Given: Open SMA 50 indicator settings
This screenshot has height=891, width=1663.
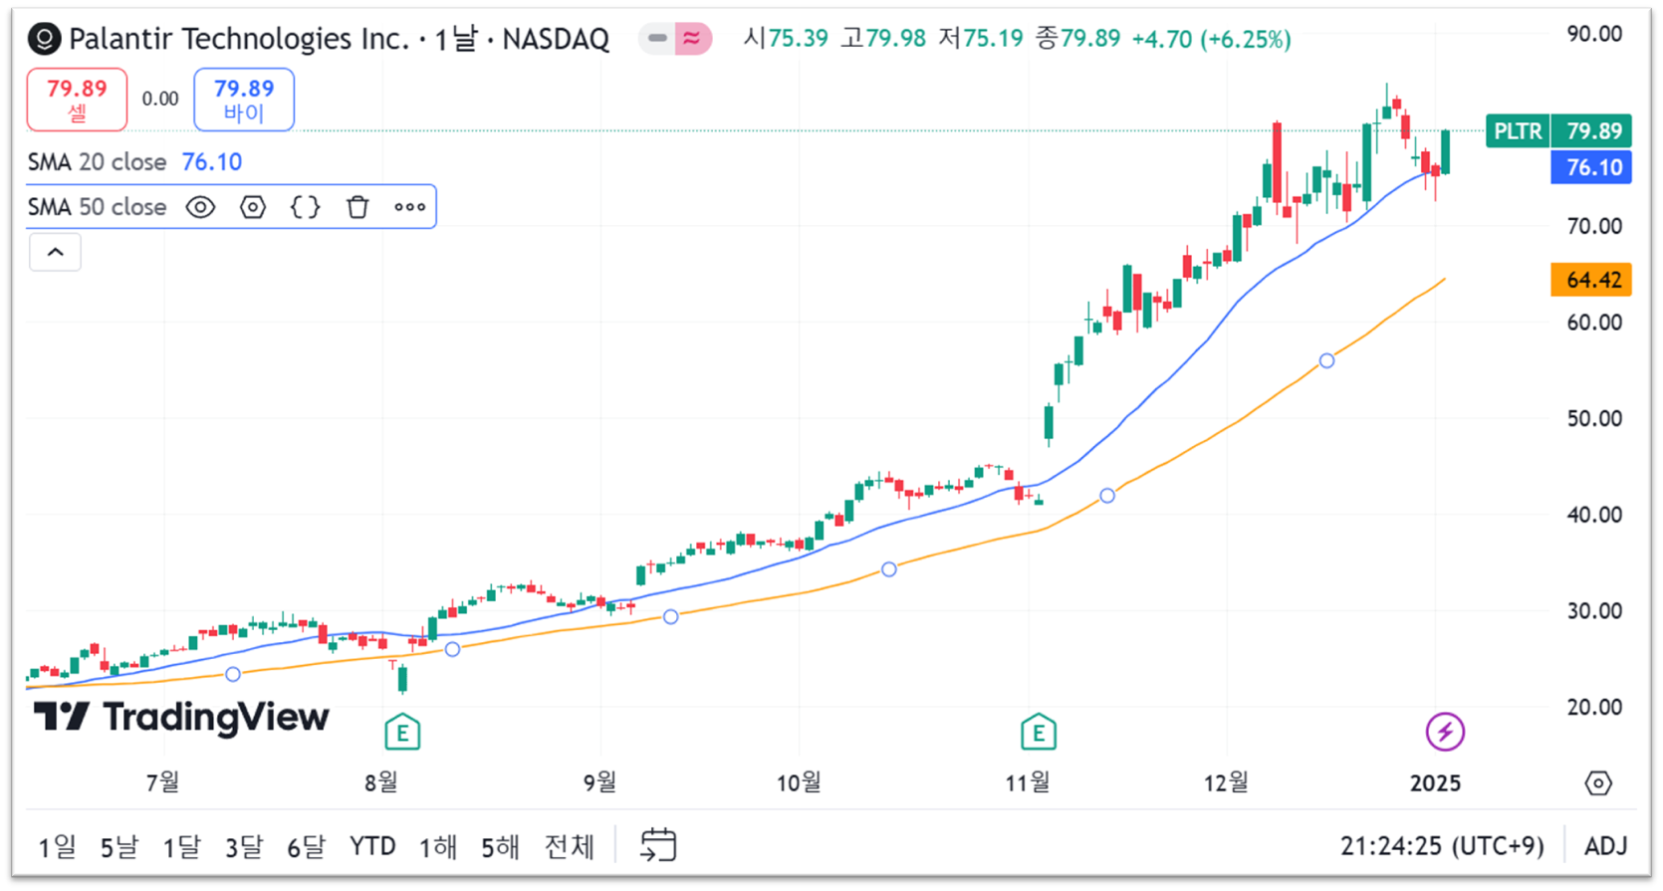Looking at the screenshot, I should click(x=253, y=207).
